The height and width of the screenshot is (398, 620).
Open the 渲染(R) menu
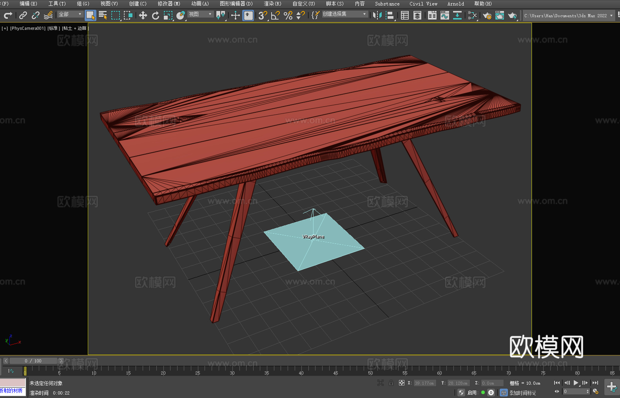point(272,4)
